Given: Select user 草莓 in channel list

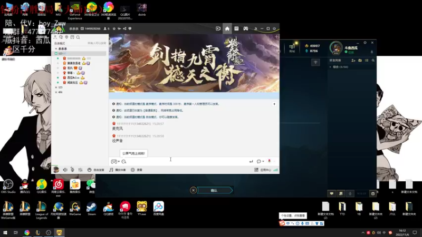Looking at the screenshot, I should (x=70, y=73).
